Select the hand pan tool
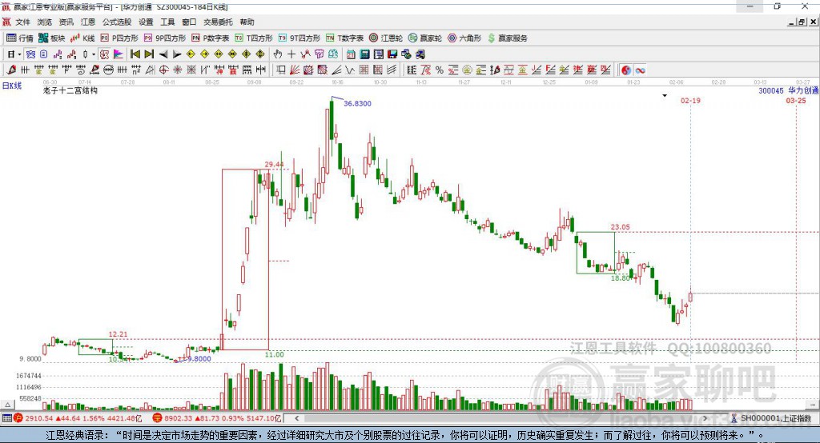This screenshot has height=443, width=820. pos(278,54)
